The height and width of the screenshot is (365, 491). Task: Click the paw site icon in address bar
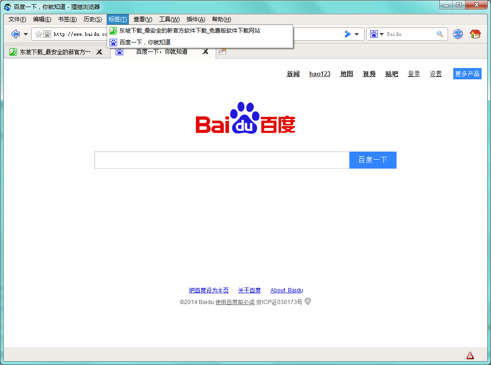point(47,34)
